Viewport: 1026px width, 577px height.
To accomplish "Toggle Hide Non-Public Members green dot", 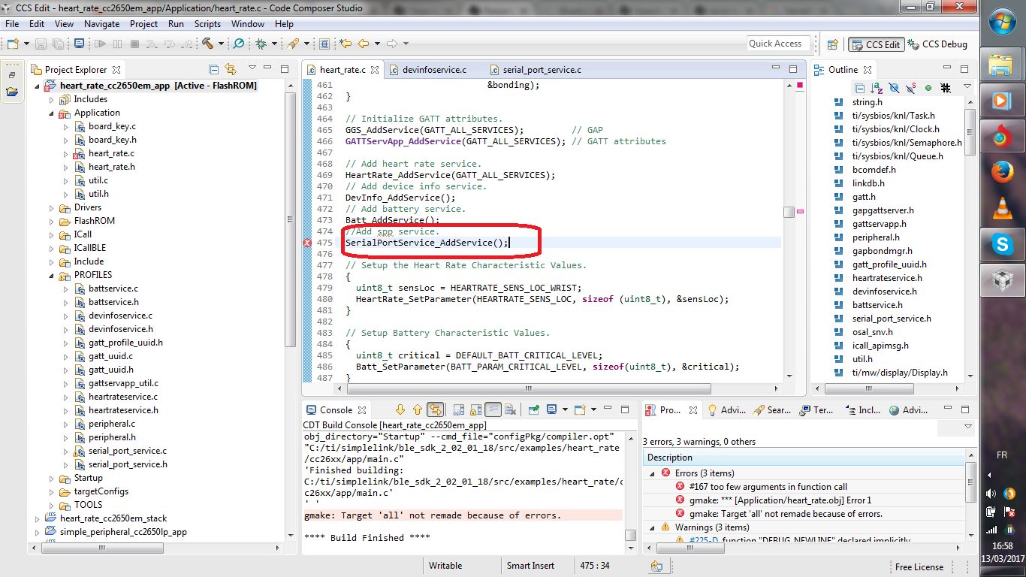I will (928, 88).
